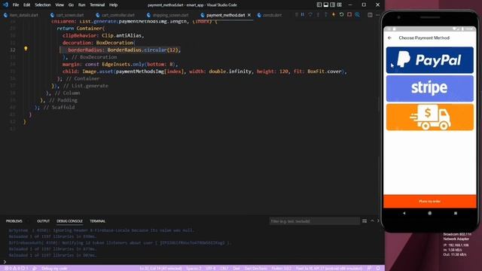Change encoding via UTF-8 status item
The height and width of the screenshot is (271, 482).
(211, 268)
